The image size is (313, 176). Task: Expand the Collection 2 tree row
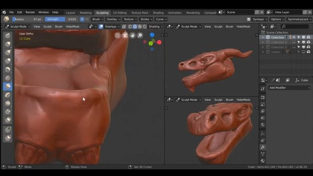click(263, 43)
